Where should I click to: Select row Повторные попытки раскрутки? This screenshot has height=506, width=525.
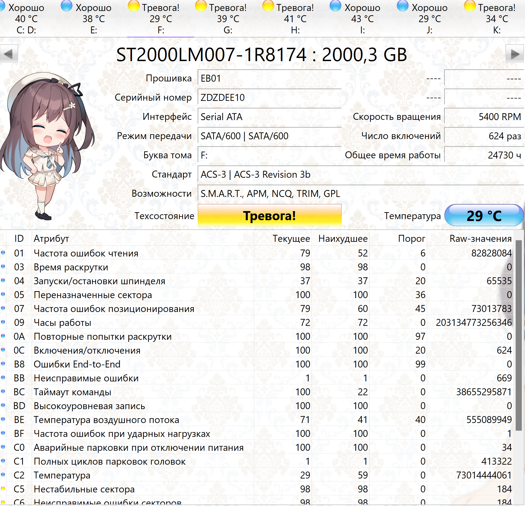point(257,336)
